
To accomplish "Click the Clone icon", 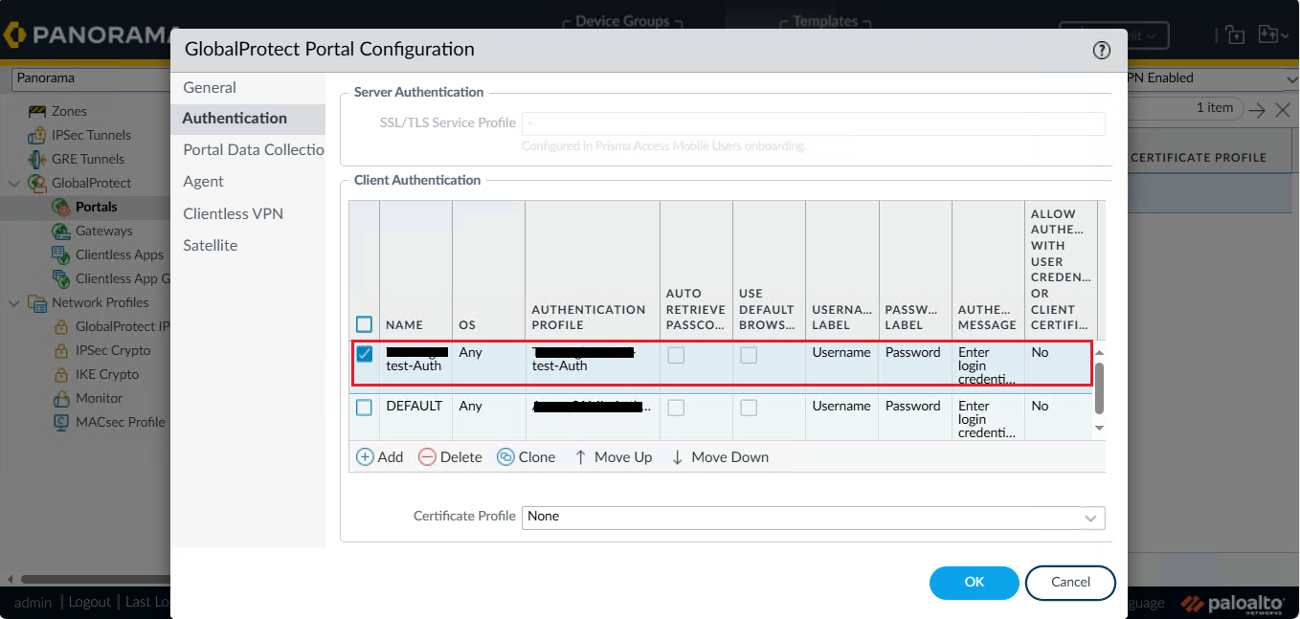I will pyautogui.click(x=505, y=457).
